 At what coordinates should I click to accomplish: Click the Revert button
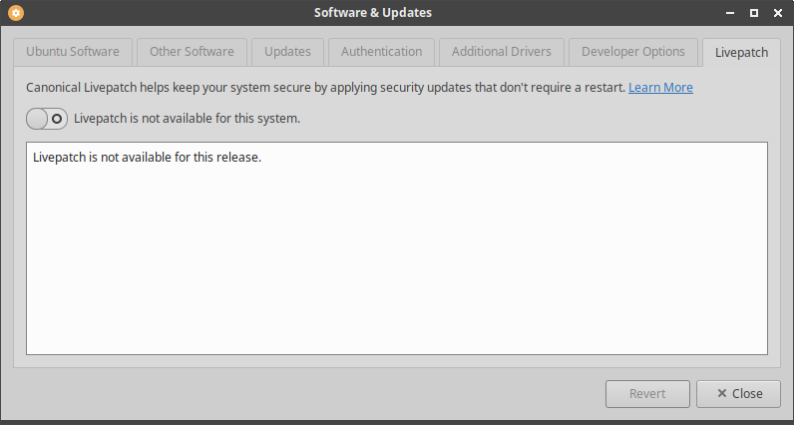tap(647, 393)
